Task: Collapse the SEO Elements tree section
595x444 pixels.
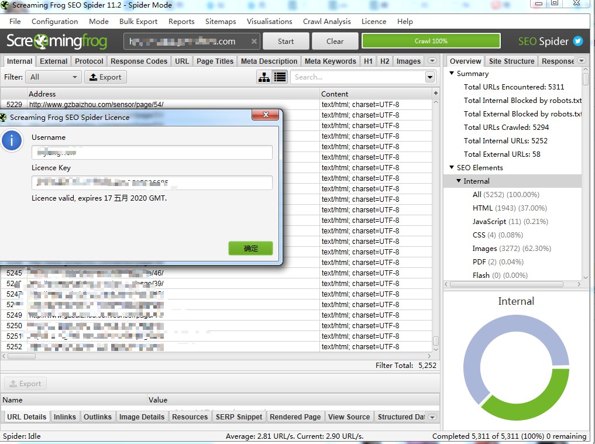Action: pos(452,167)
